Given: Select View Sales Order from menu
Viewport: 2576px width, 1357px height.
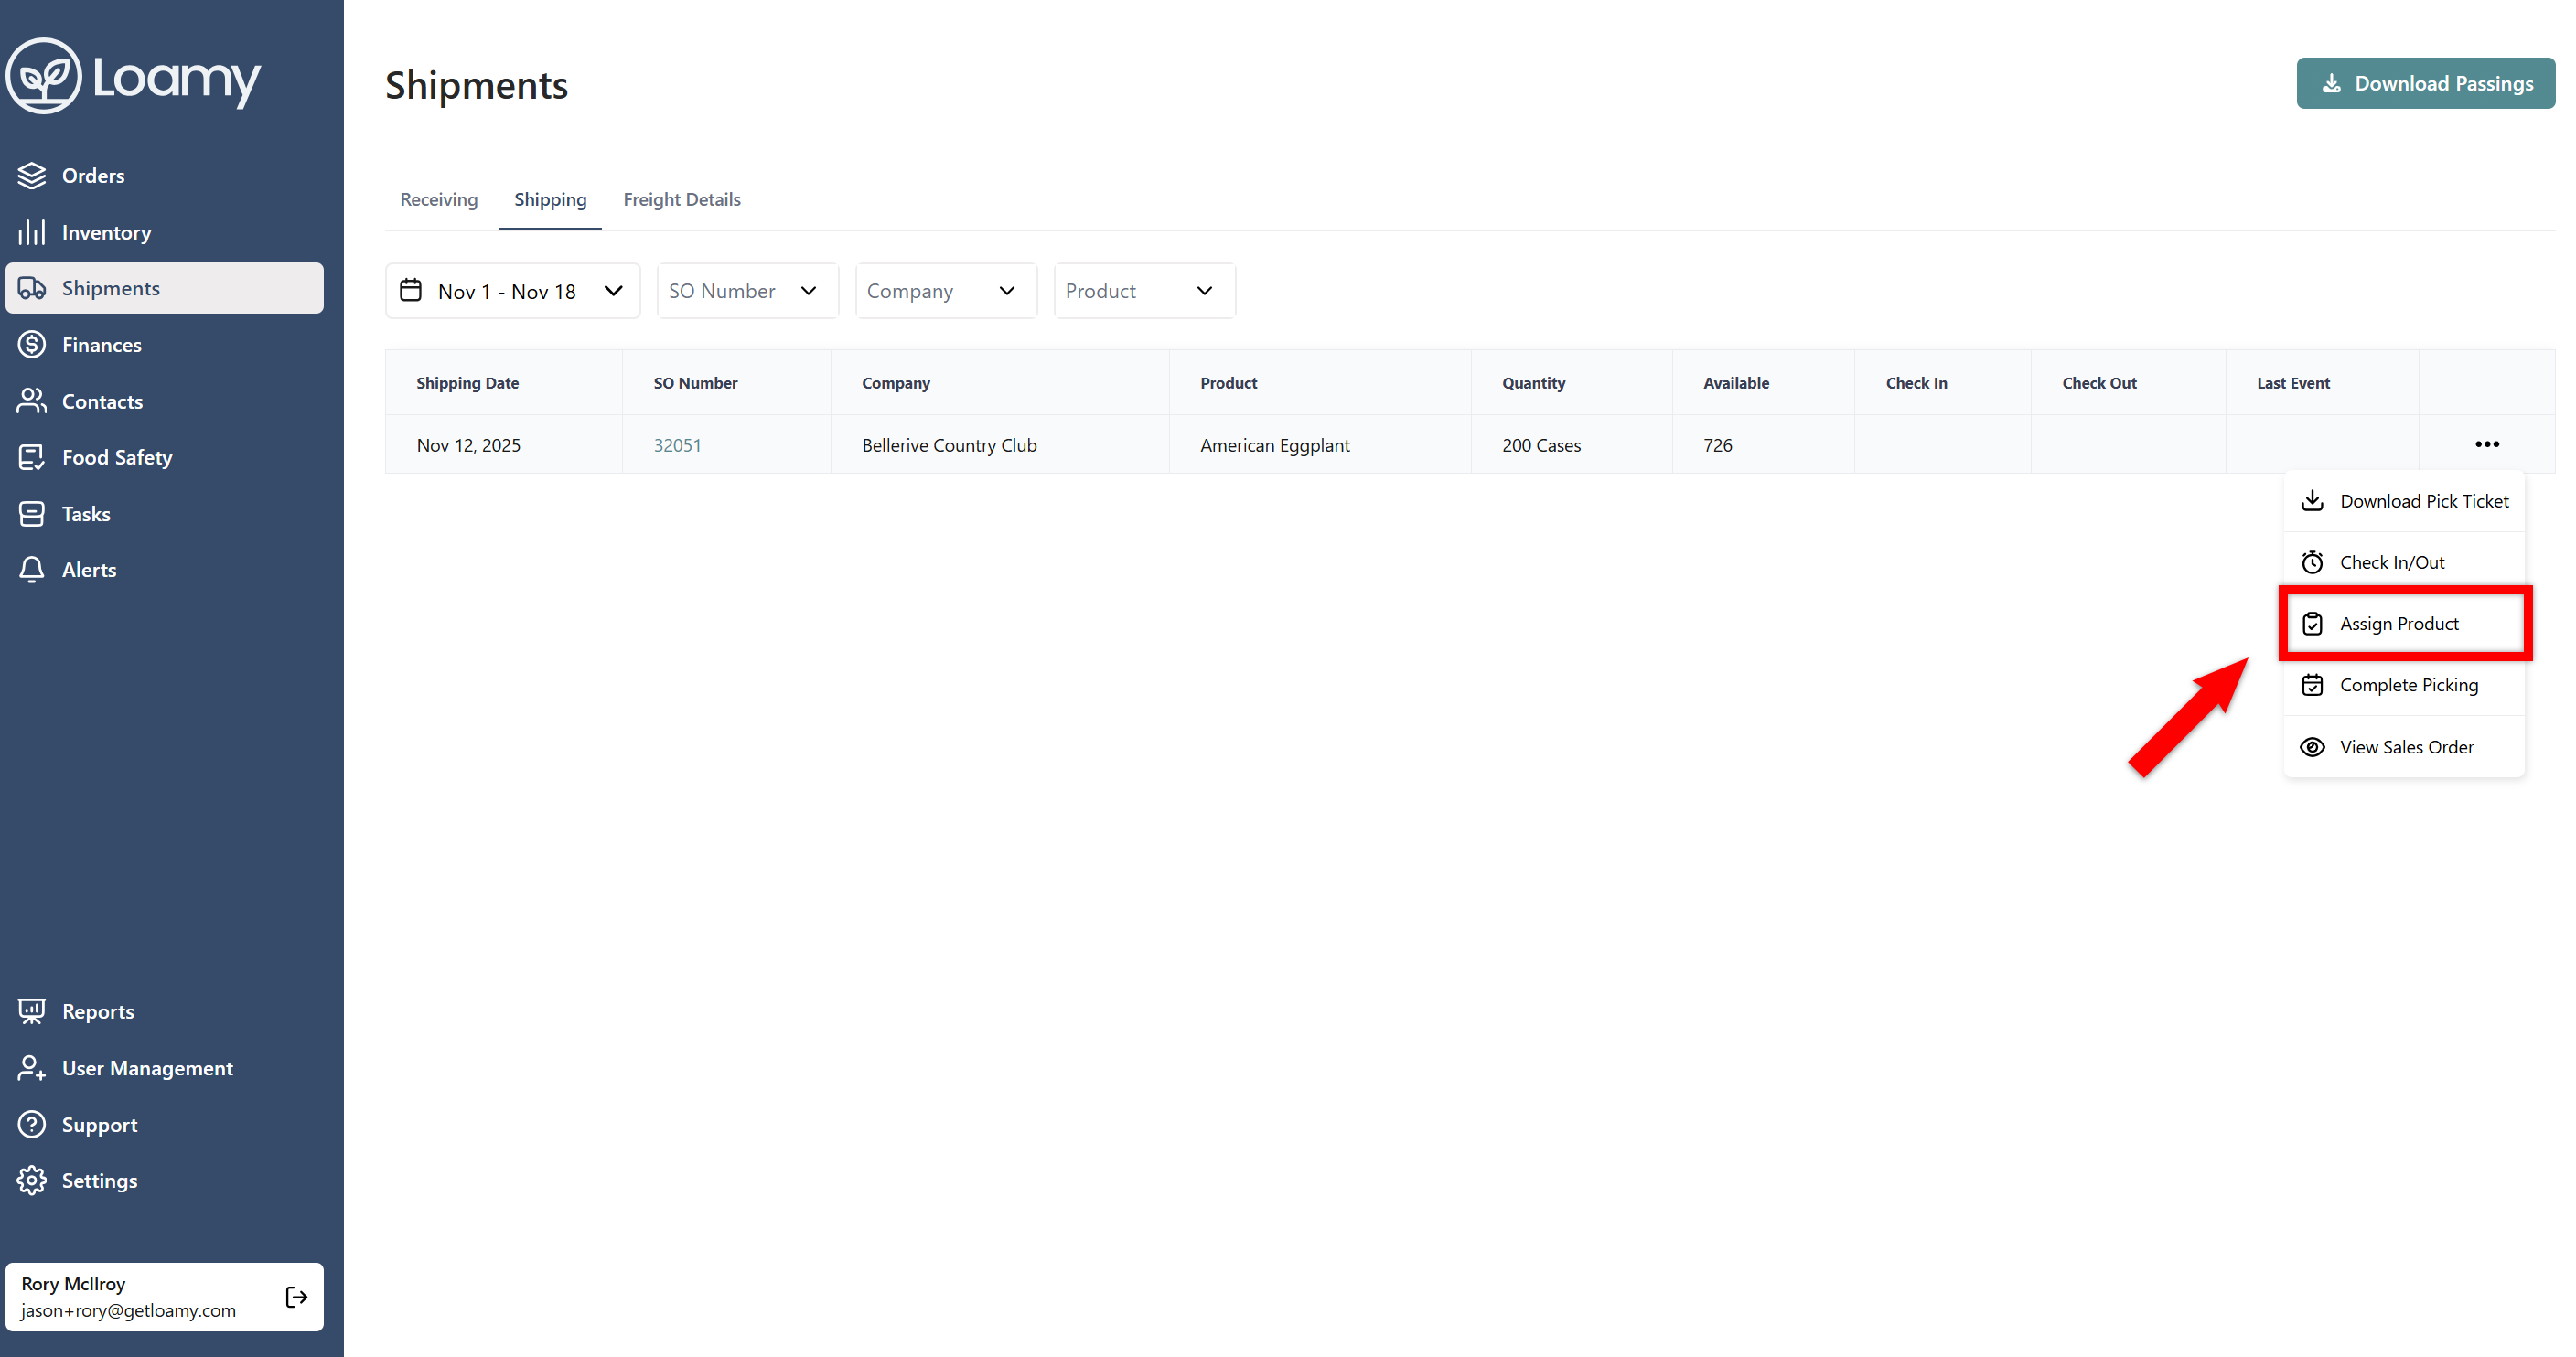Looking at the screenshot, I should (x=2406, y=747).
